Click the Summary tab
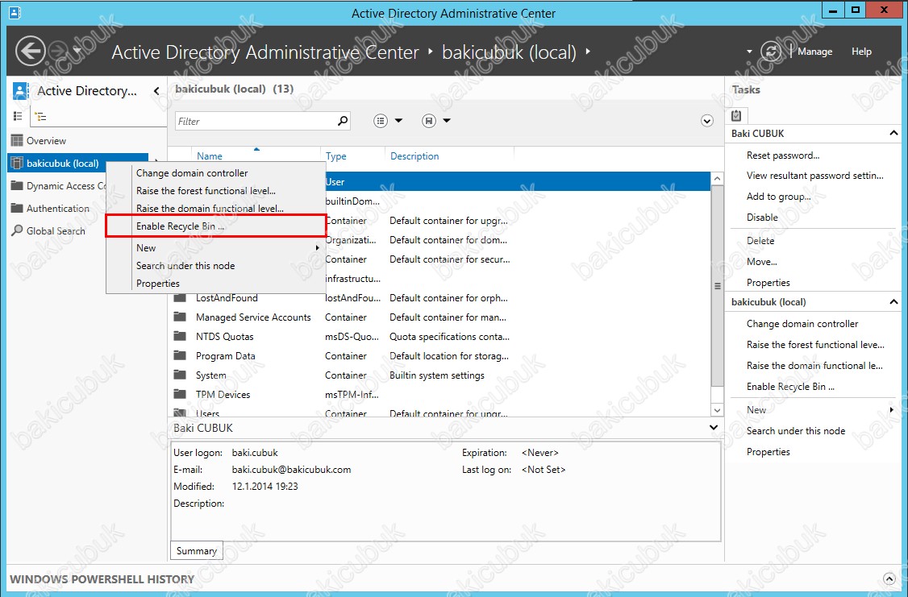The image size is (908, 597). [196, 550]
